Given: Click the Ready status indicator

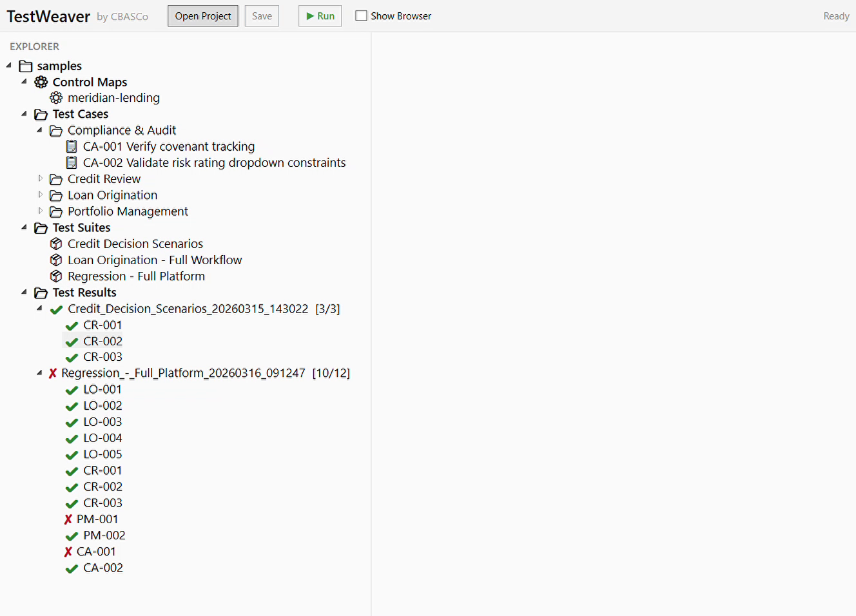Looking at the screenshot, I should 836,15.
